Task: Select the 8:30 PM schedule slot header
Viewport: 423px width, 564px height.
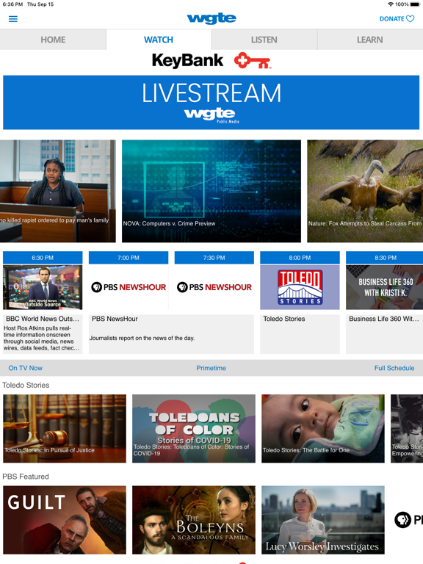Action: [x=385, y=258]
